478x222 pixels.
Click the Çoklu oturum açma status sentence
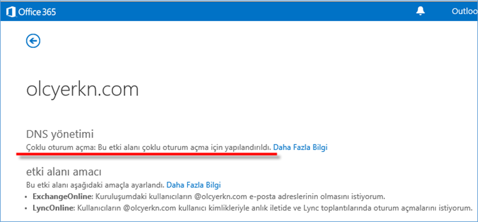click(149, 148)
